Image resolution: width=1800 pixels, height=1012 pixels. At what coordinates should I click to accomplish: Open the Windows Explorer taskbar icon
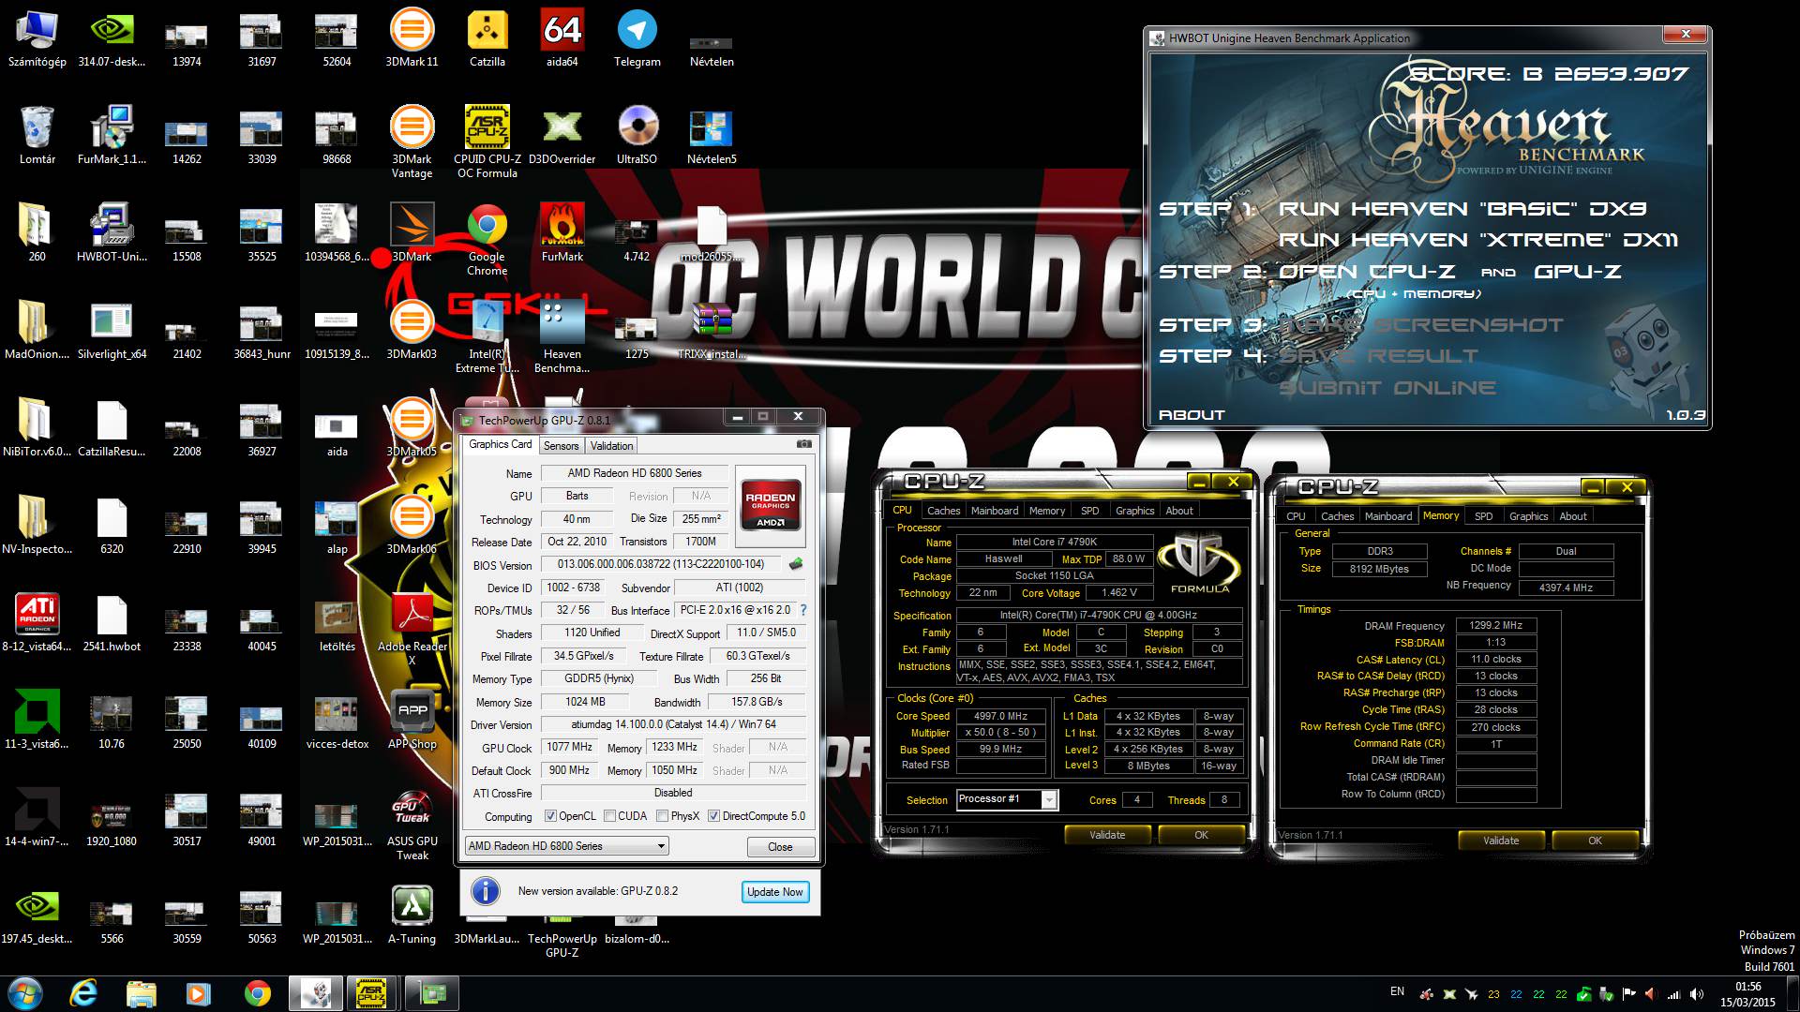(x=141, y=992)
